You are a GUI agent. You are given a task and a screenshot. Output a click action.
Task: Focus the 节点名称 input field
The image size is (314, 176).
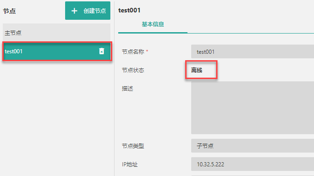point(253,51)
